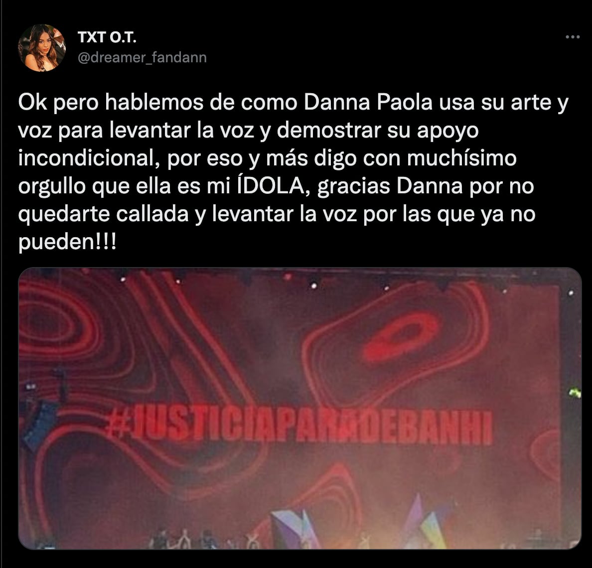
Task: Open the TXT O.T. display name link
Action: click(107, 37)
